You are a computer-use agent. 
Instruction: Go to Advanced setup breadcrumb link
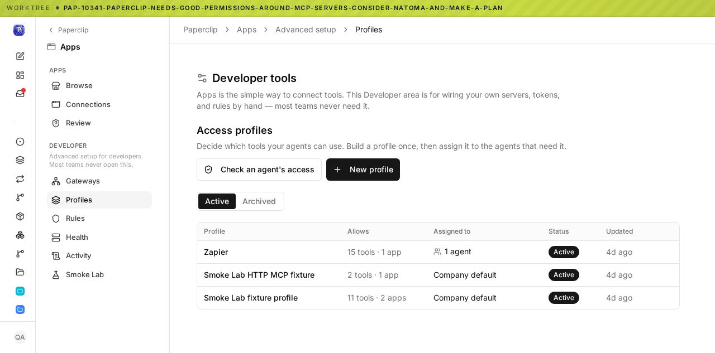[306, 30]
